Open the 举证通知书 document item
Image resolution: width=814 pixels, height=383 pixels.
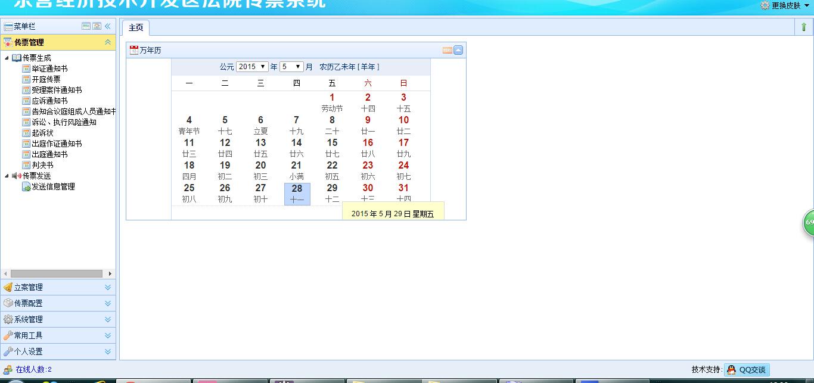[49, 68]
